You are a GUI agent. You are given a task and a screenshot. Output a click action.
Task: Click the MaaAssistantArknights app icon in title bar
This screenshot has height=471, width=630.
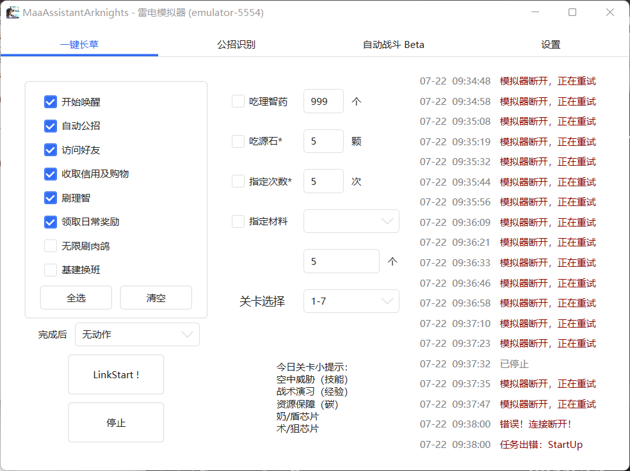12,12
